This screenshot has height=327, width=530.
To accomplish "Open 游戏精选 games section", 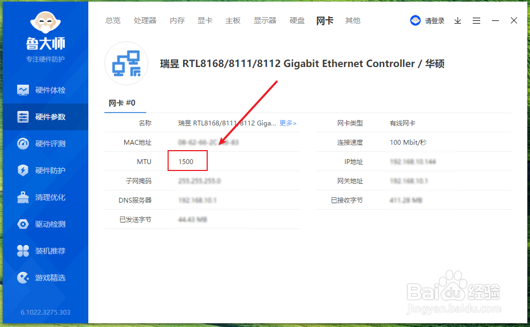I will (46, 278).
